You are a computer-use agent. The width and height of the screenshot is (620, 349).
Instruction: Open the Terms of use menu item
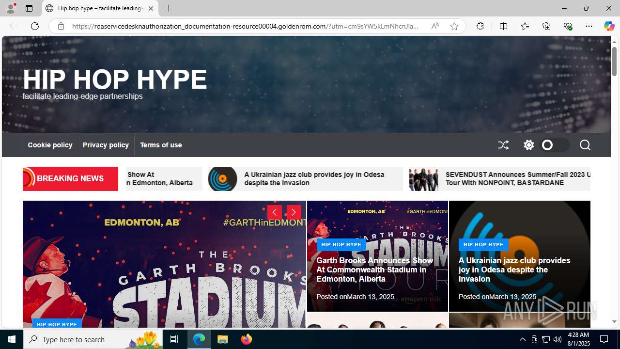point(161,145)
